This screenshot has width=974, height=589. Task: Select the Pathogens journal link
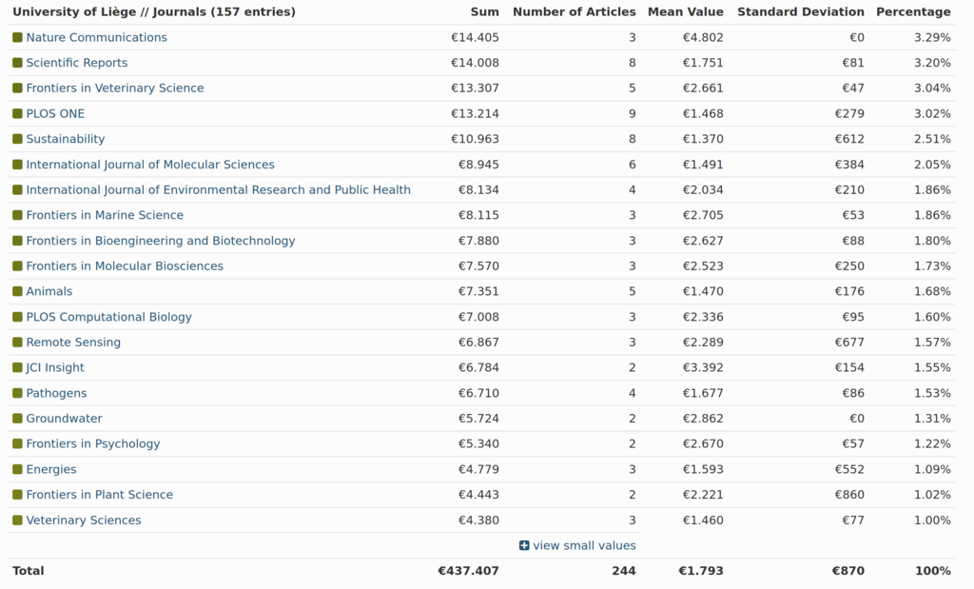pyautogui.click(x=56, y=393)
